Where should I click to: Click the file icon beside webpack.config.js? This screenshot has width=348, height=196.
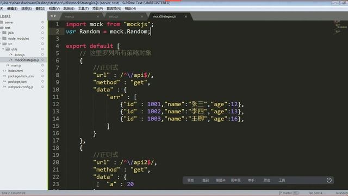click(4, 87)
